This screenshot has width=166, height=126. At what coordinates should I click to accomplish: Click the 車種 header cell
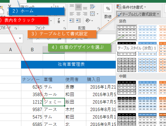54,80
